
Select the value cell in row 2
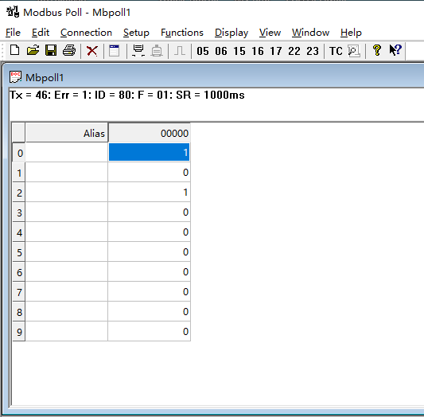click(x=149, y=192)
